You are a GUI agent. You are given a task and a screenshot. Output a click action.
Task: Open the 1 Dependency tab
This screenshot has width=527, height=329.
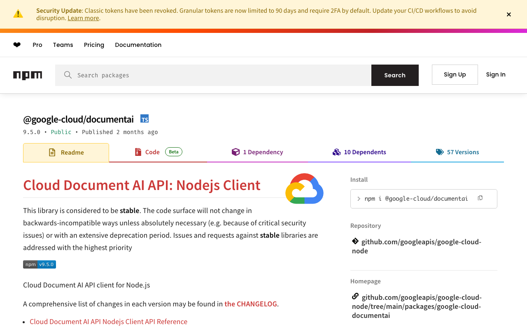(x=257, y=152)
